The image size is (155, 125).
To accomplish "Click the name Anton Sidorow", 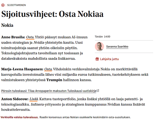I will 14,99.
